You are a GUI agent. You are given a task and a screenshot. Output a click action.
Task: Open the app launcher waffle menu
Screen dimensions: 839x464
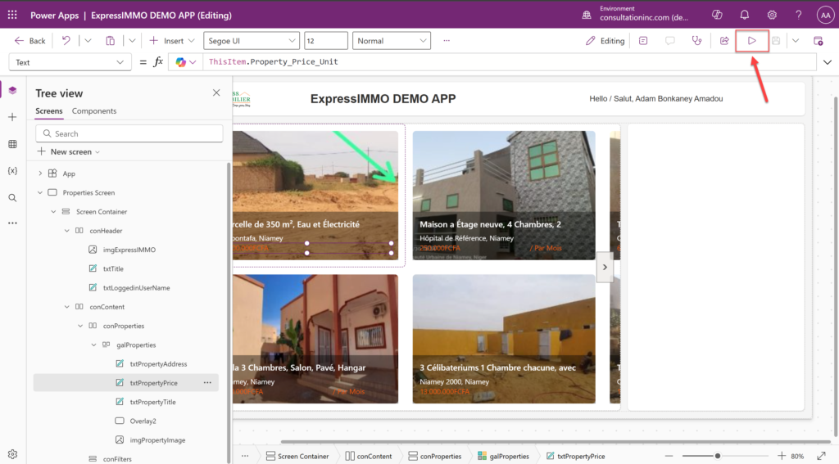click(x=12, y=15)
